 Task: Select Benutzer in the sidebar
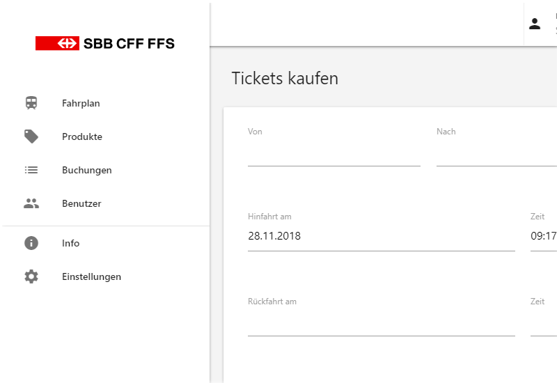106,203
